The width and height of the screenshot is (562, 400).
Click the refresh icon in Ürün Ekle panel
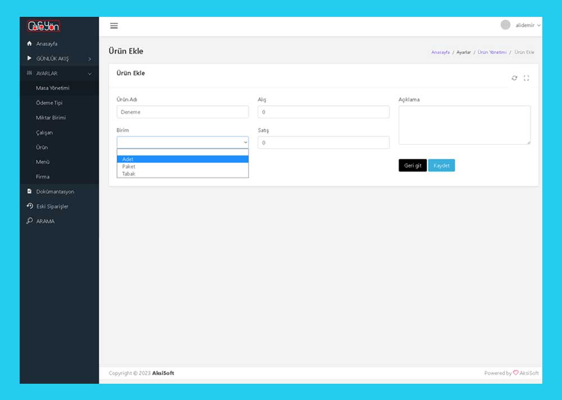514,78
